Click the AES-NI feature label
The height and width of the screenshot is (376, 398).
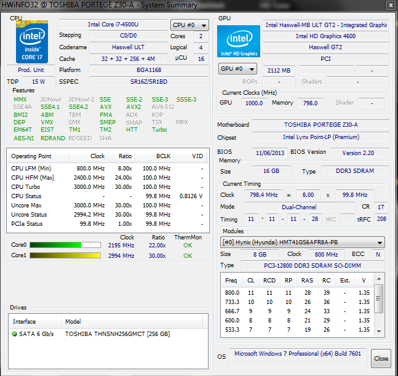23,138
